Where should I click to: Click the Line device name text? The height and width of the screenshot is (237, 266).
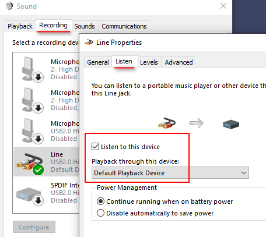point(57,154)
